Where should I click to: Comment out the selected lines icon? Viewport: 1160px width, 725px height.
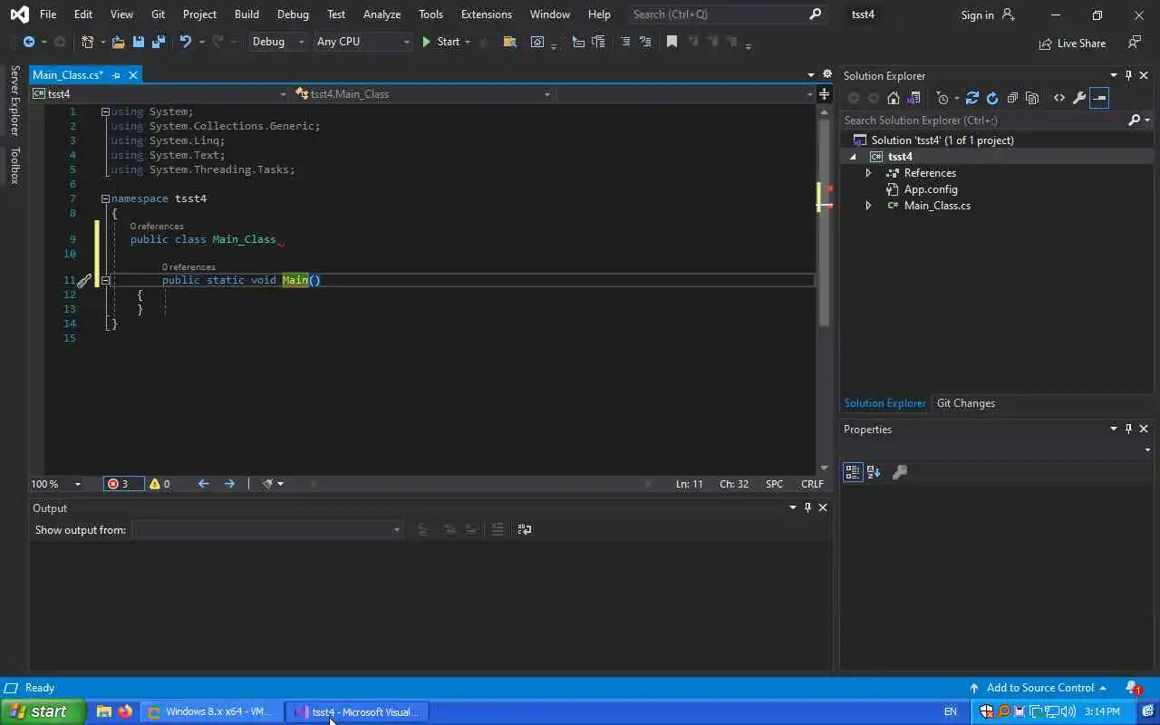[625, 42]
